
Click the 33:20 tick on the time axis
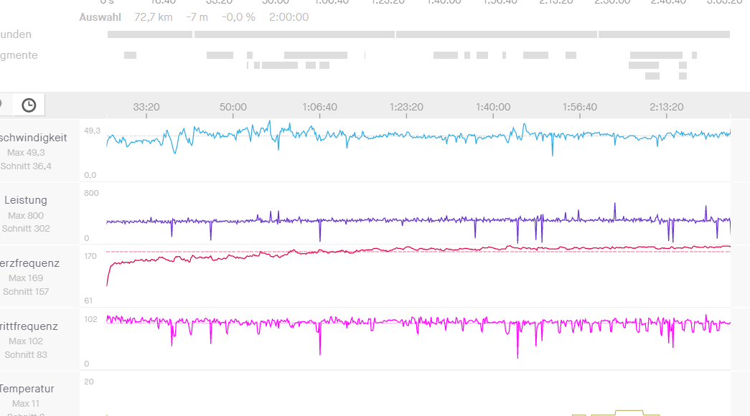146,107
